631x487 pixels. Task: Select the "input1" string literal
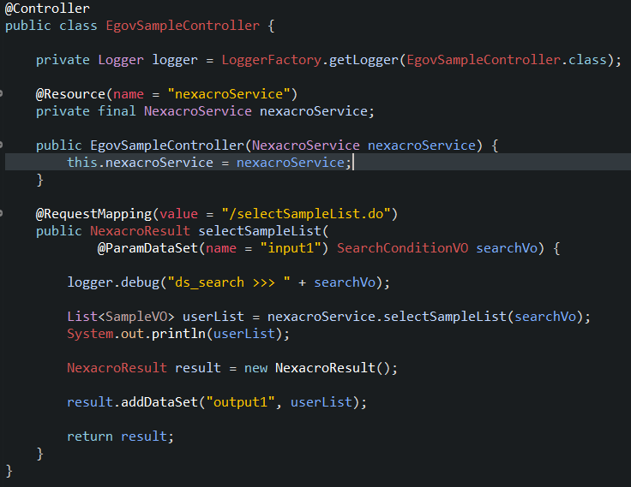(291, 248)
